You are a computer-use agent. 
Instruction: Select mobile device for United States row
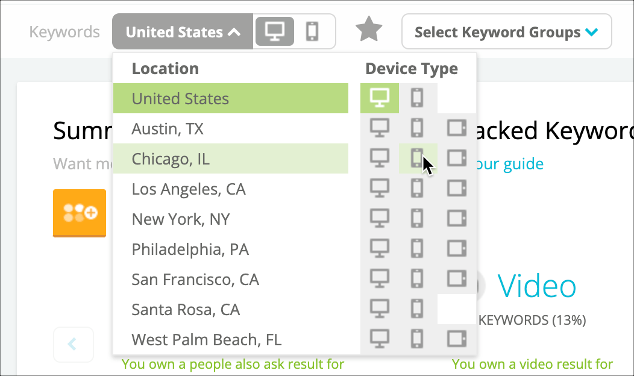417,98
